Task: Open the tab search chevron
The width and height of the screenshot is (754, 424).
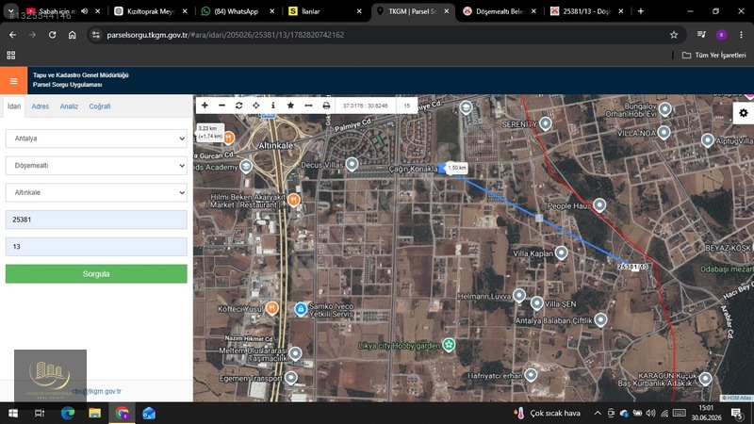Action: pos(10,11)
